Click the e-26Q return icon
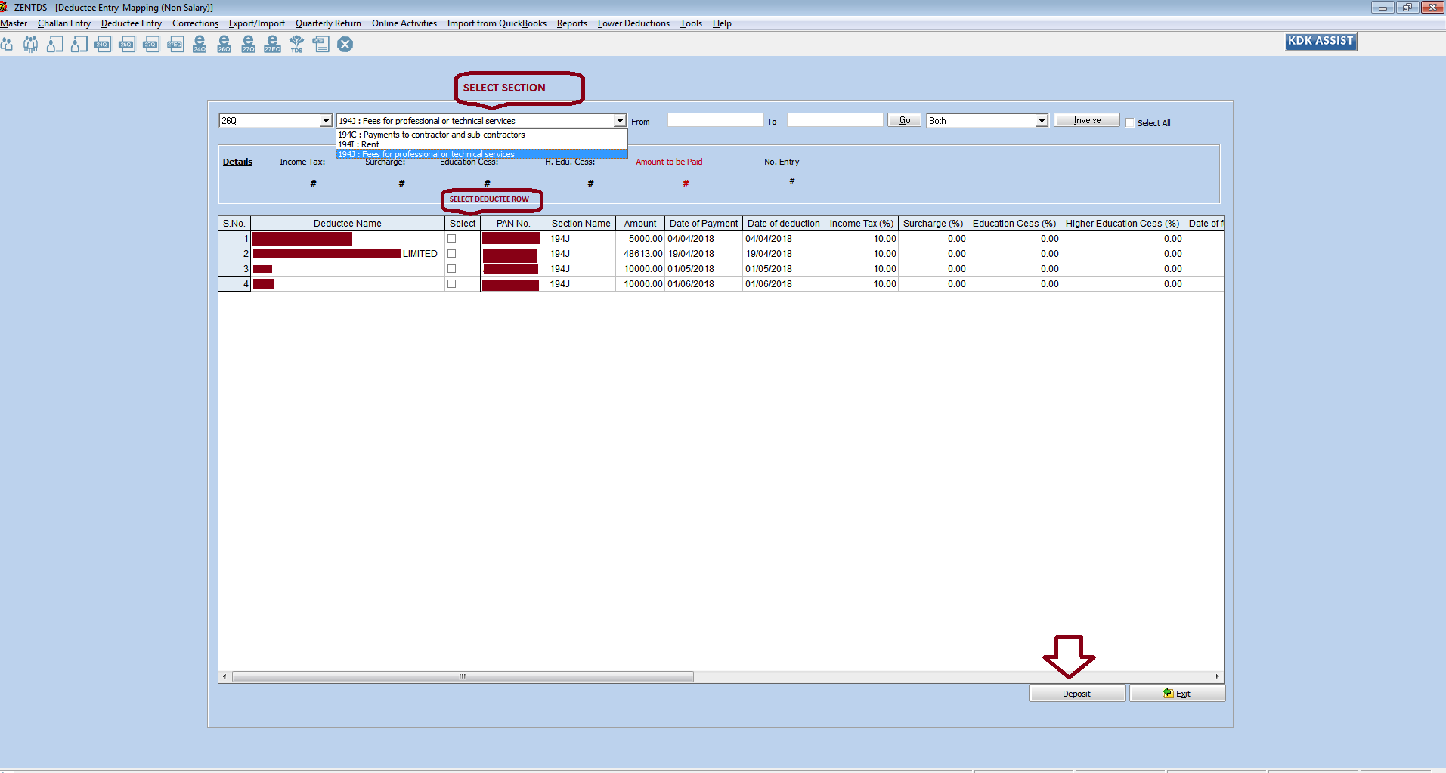 224,44
